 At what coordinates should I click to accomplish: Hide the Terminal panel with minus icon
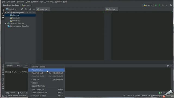[171, 66]
